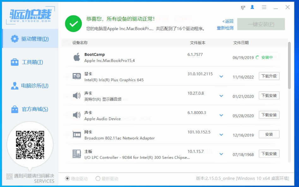
Task: Click the tj* username text
Action: pyautogui.click(x=243, y=8)
